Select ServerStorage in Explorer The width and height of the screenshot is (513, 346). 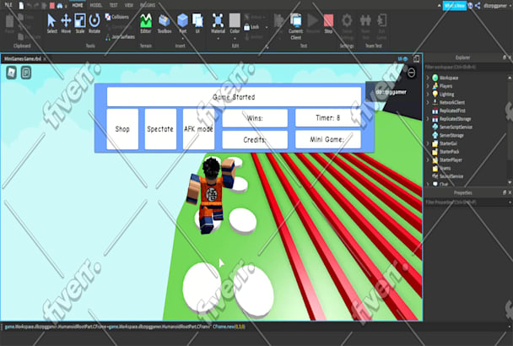click(x=448, y=135)
